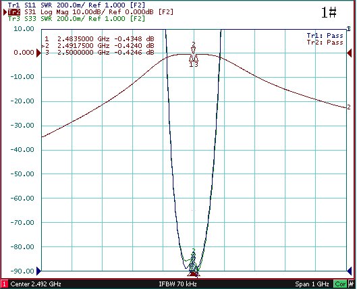Click the 10.00 top scale value
The height and width of the screenshot is (289, 357).
24,28
